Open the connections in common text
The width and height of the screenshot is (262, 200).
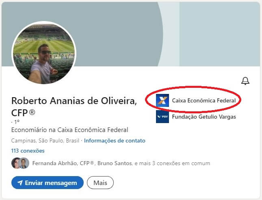pos(121,163)
